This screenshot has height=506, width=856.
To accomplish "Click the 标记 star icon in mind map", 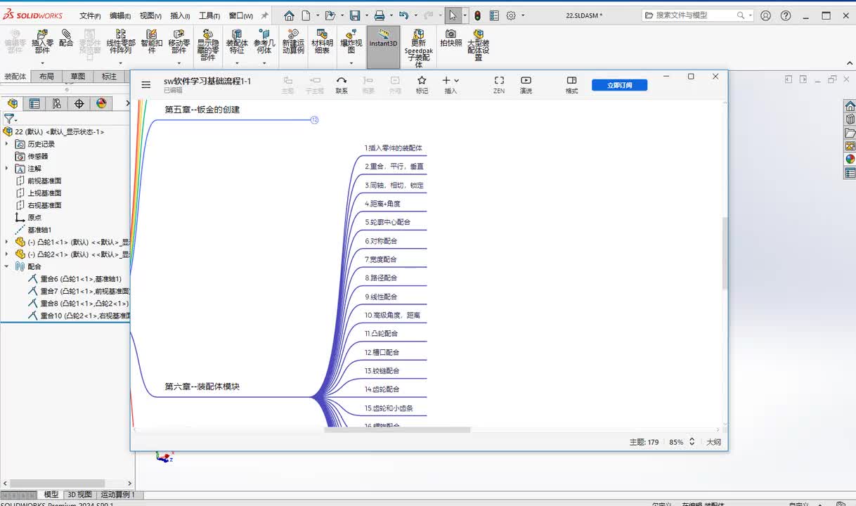I will click(x=422, y=81).
